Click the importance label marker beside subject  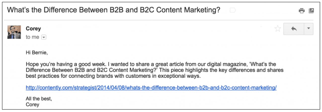tap(233, 11)
